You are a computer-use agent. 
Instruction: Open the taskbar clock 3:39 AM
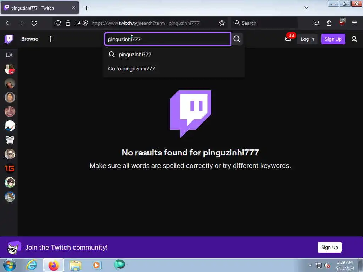(x=345, y=265)
